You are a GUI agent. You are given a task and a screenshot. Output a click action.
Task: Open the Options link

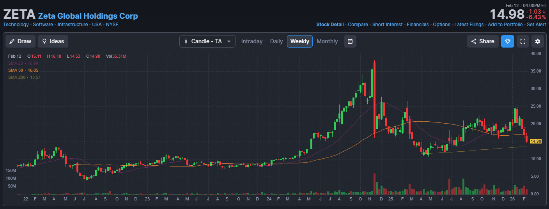441,25
